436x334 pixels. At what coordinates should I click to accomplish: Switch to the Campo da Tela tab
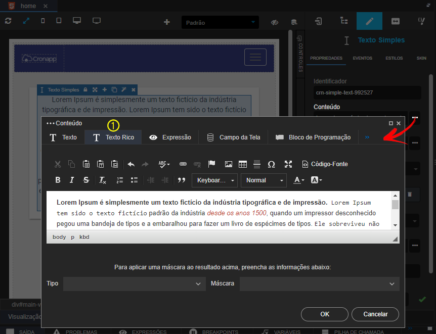pyautogui.click(x=234, y=137)
